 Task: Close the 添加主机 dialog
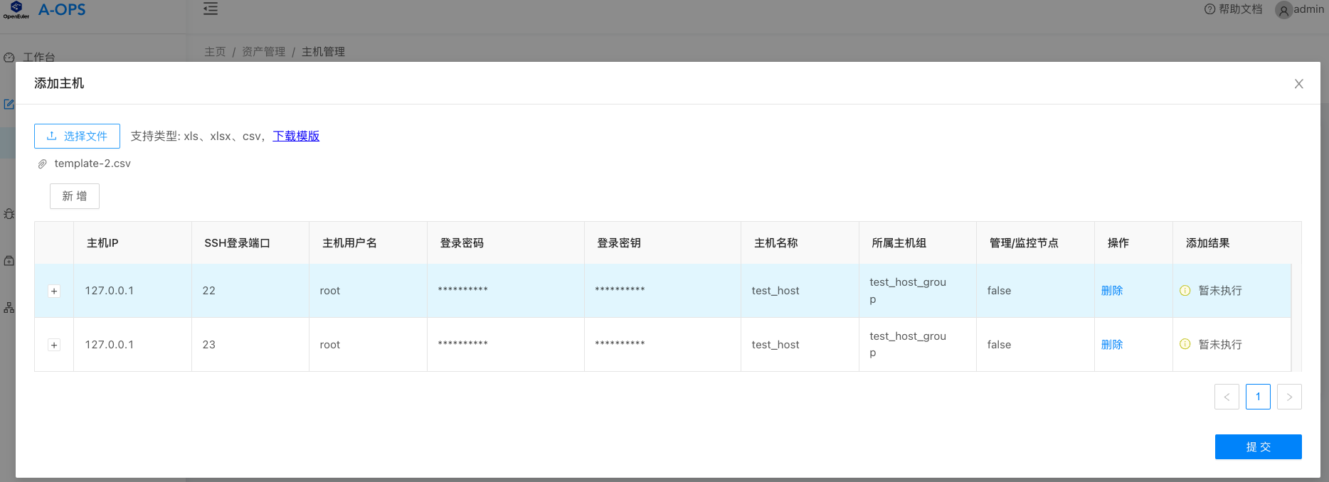click(x=1298, y=84)
